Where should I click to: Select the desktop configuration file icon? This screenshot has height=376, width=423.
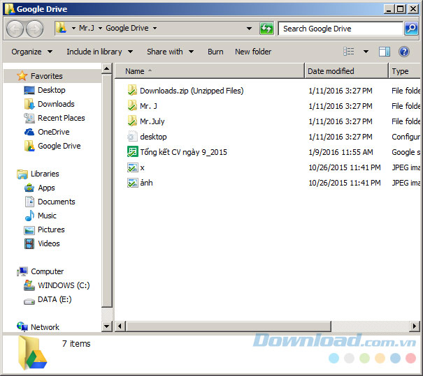point(132,136)
